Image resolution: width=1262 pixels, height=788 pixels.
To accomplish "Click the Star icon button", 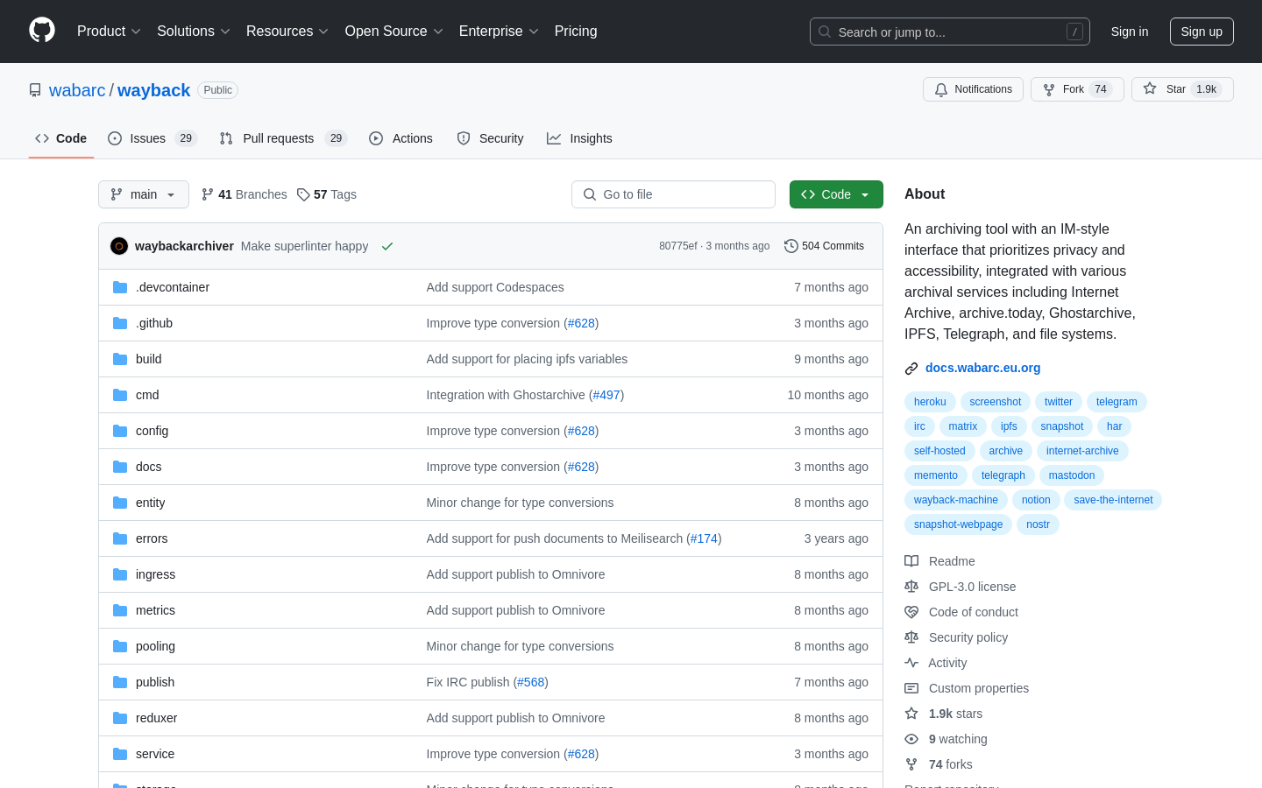I will pos(1150,89).
